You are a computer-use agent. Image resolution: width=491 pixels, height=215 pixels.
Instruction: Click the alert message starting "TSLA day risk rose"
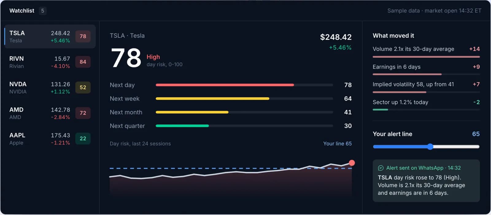pos(421,185)
